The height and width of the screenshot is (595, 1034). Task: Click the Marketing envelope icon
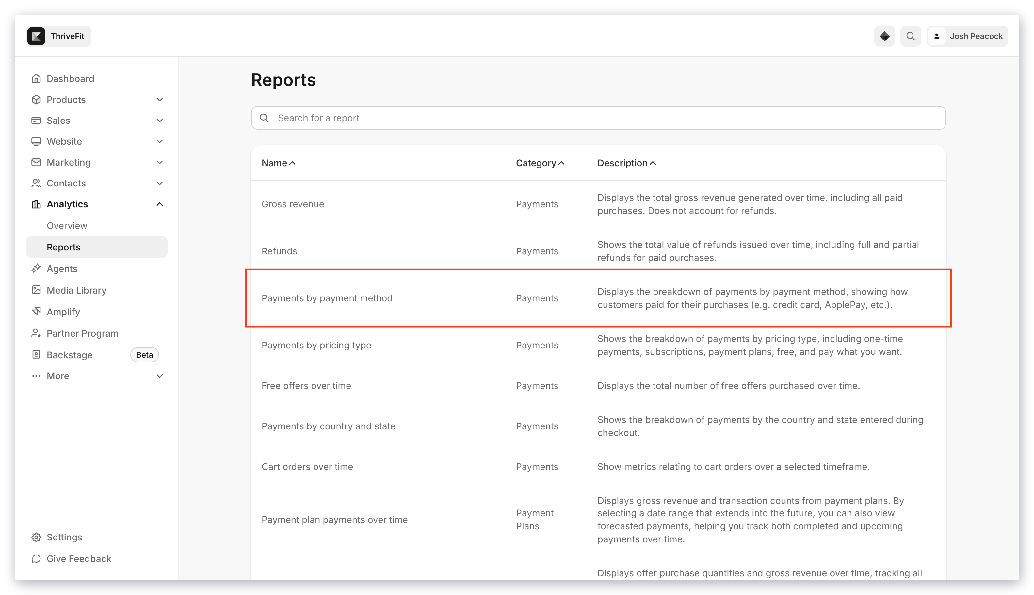(x=36, y=162)
